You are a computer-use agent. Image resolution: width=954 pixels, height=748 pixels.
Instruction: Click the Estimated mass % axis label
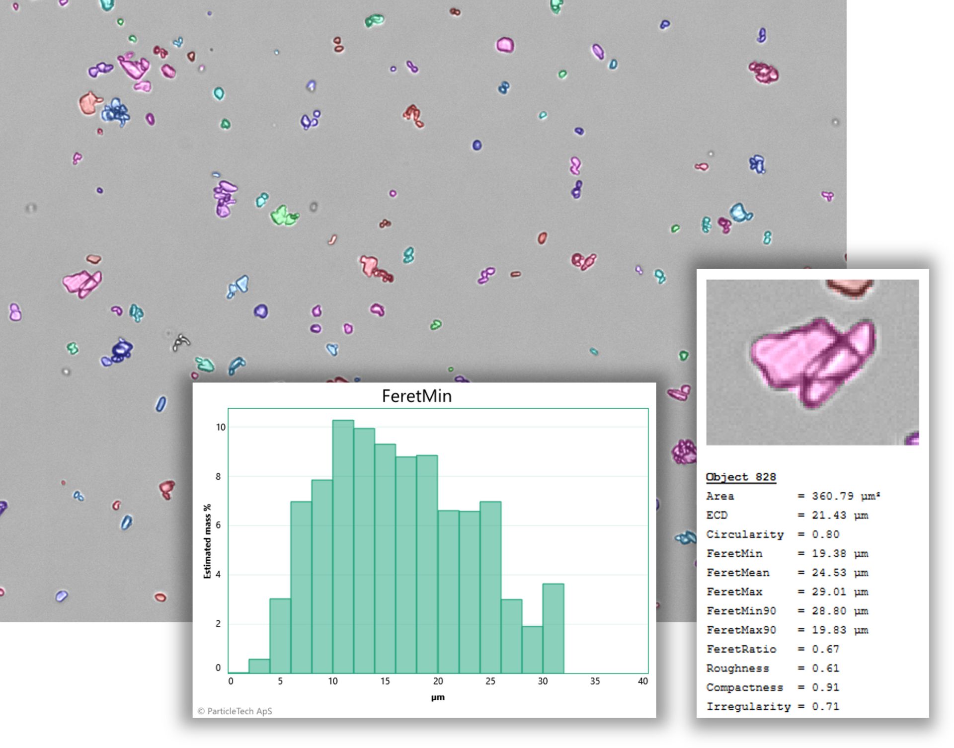tap(207, 541)
